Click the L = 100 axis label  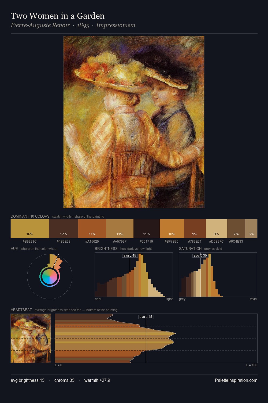[252, 365]
